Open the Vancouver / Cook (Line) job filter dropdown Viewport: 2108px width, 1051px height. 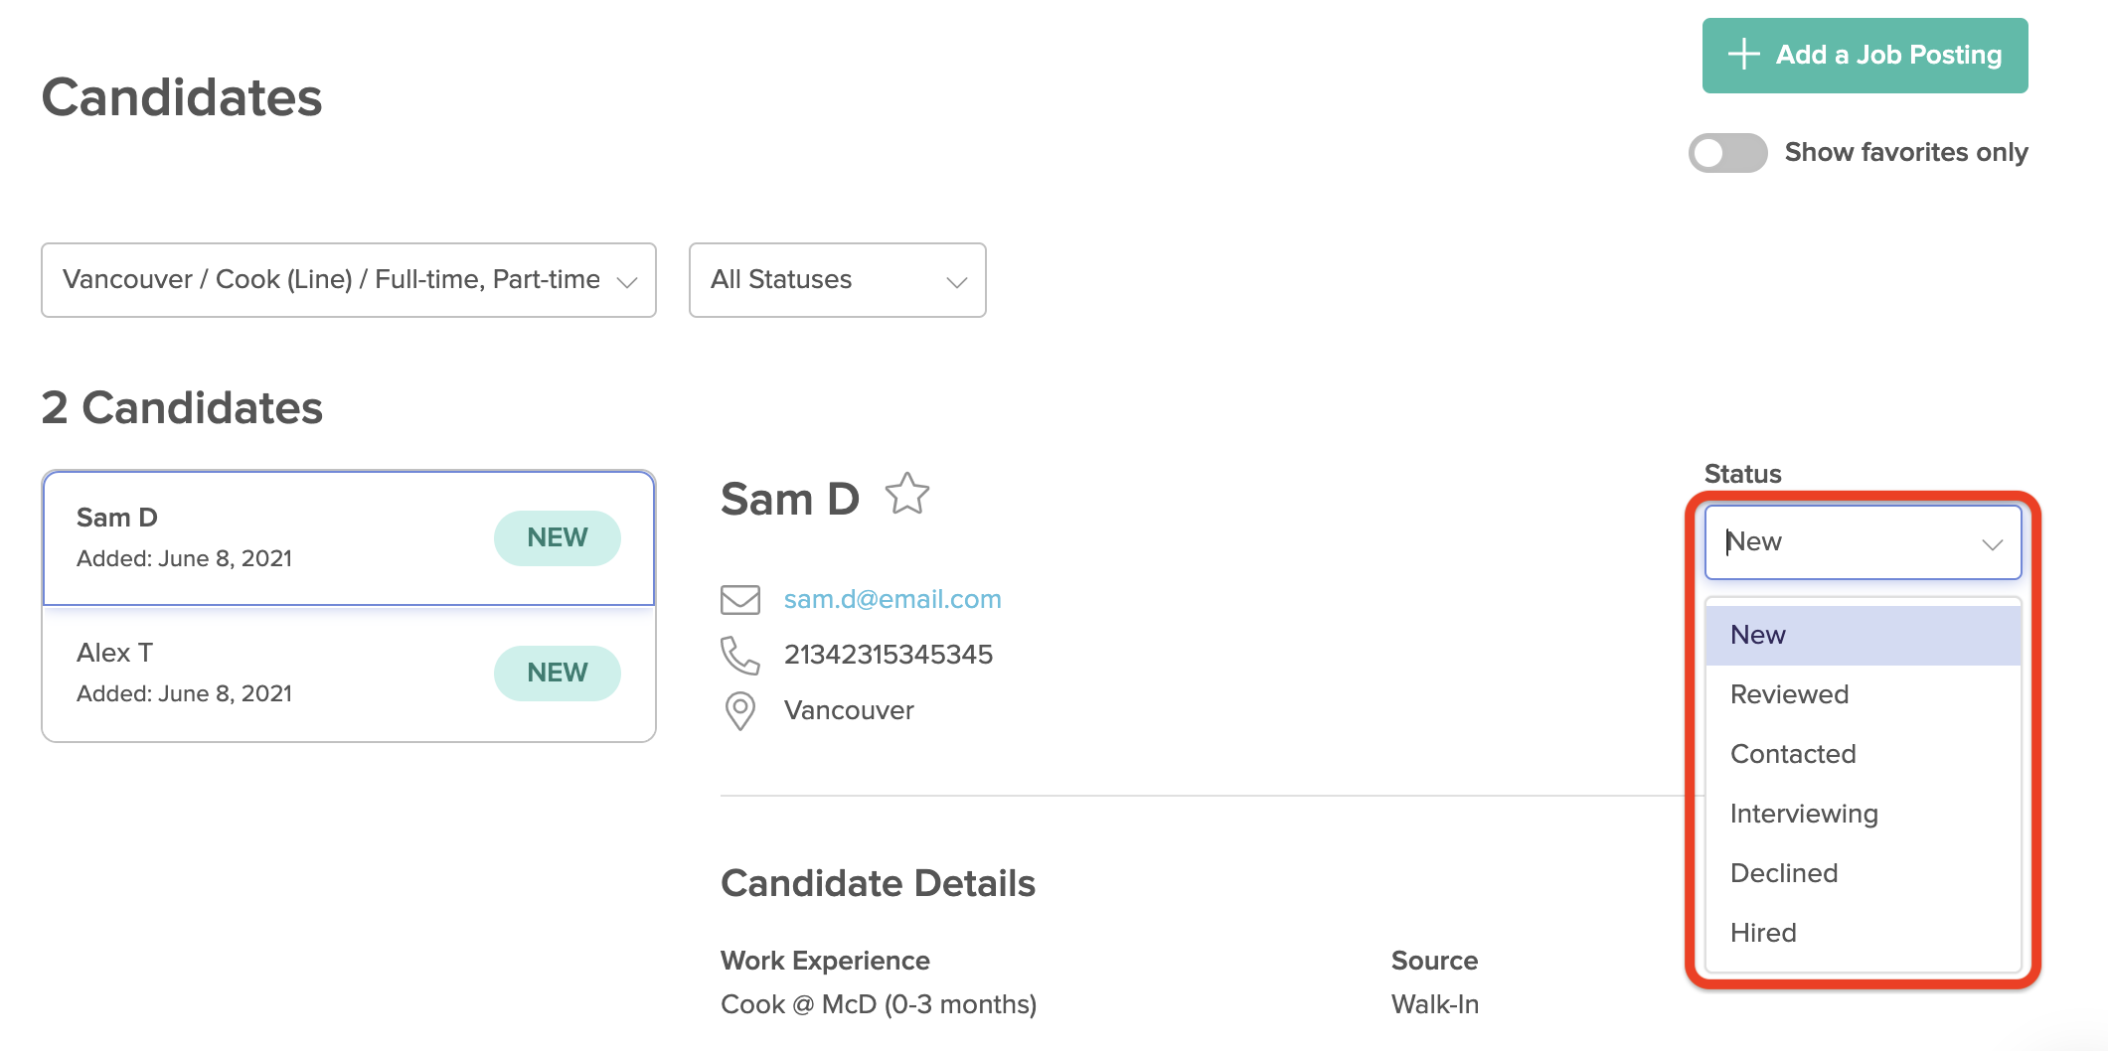tap(349, 280)
